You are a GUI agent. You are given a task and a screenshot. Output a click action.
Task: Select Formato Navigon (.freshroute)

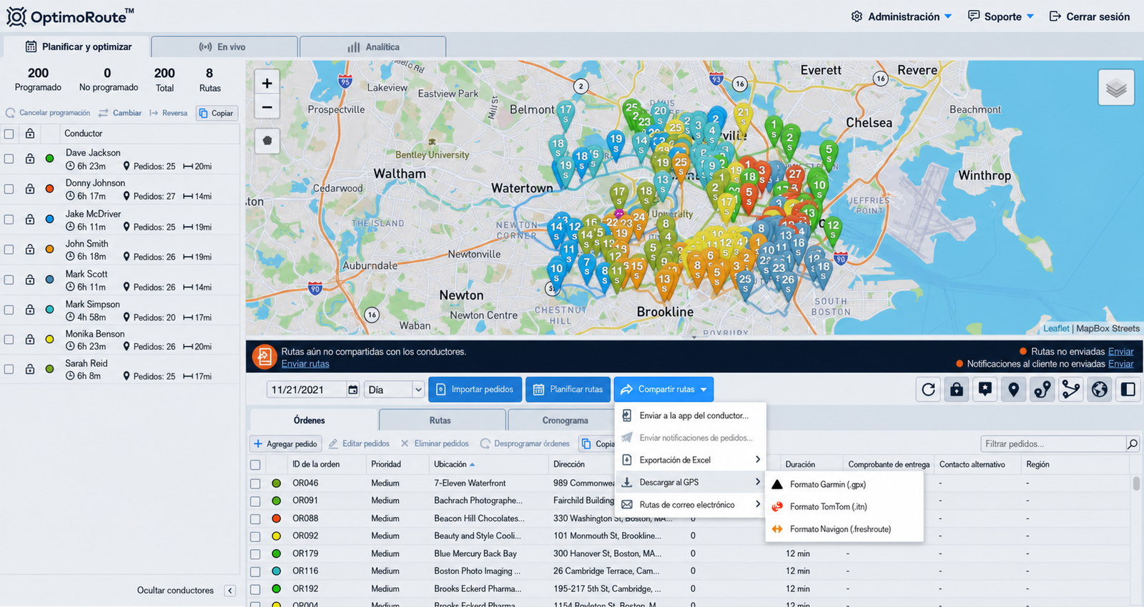[844, 529]
